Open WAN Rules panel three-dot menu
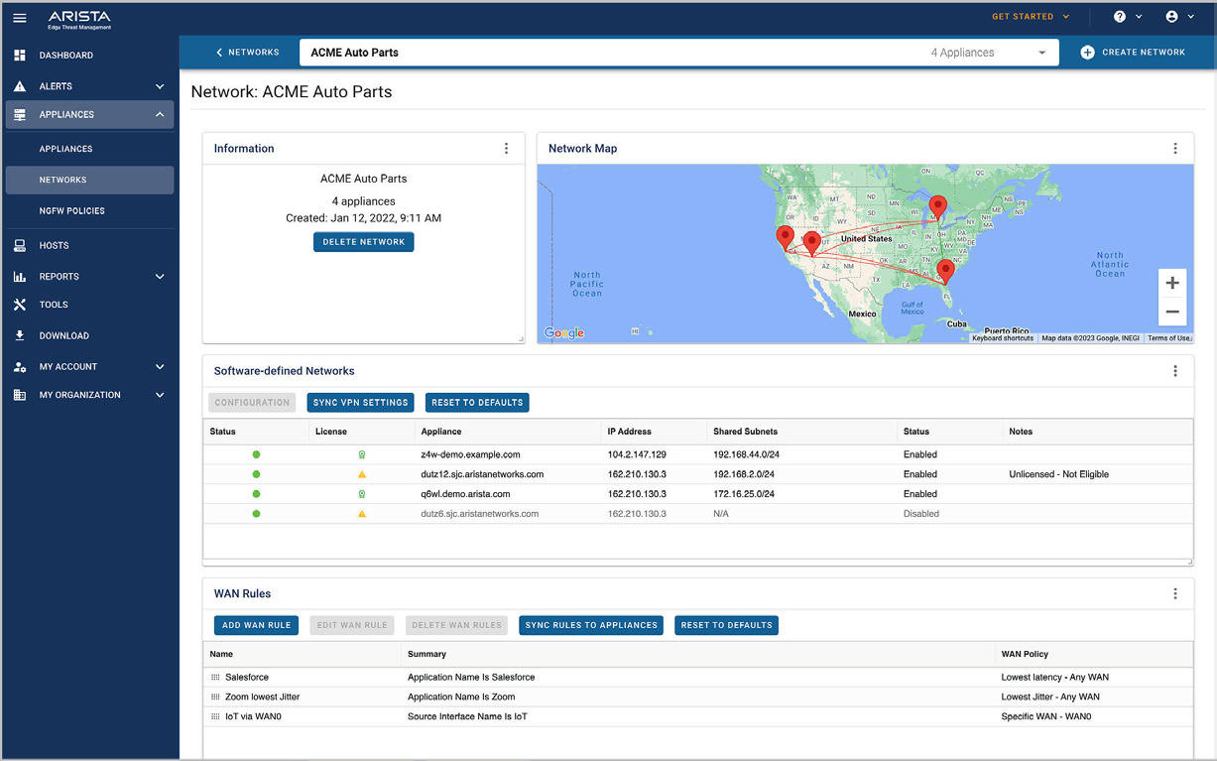This screenshot has width=1217, height=761. [1175, 594]
